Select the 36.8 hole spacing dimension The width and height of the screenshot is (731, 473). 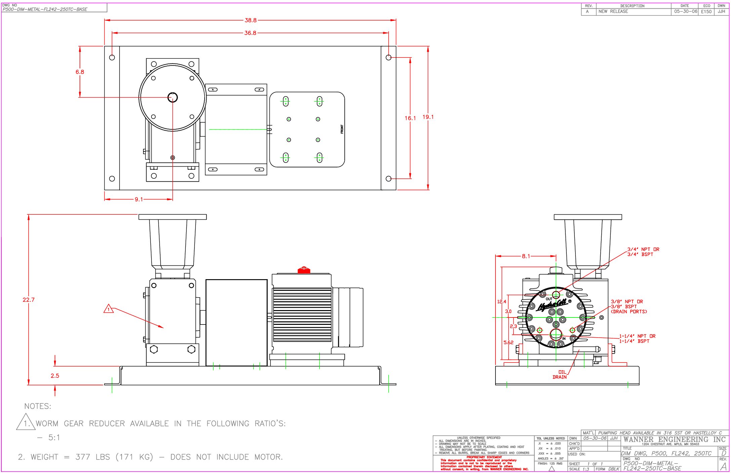250,33
